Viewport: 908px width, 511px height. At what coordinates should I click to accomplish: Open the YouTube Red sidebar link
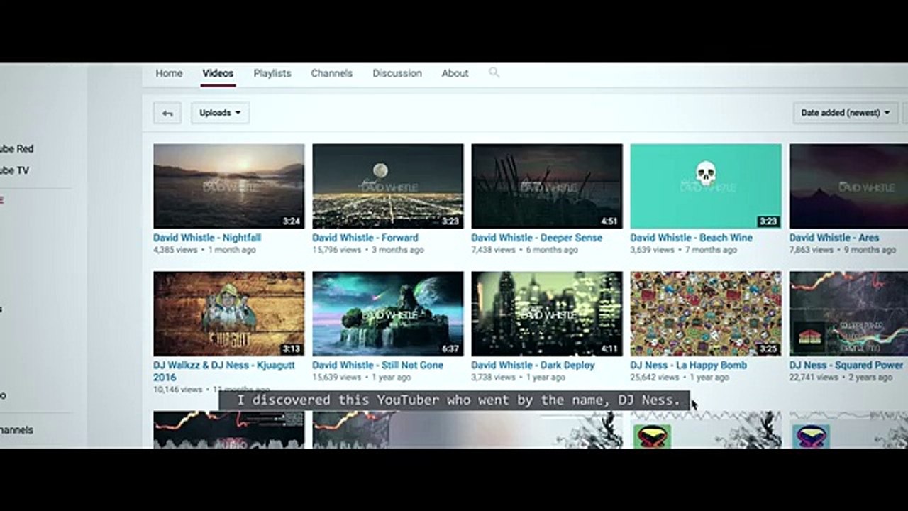16,149
